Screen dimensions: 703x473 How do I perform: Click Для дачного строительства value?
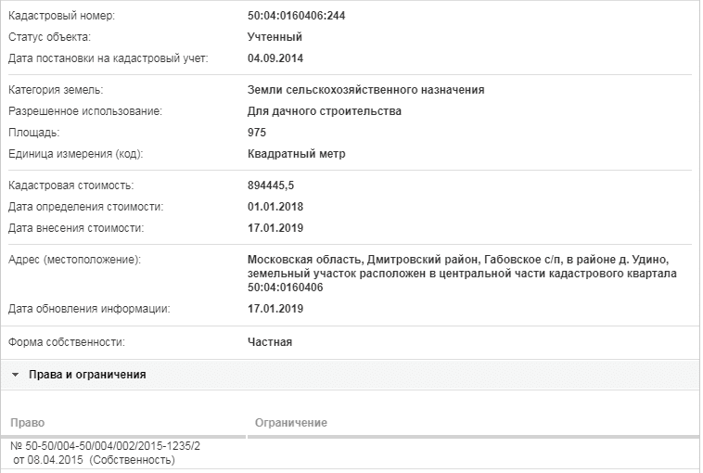pyautogui.click(x=325, y=111)
